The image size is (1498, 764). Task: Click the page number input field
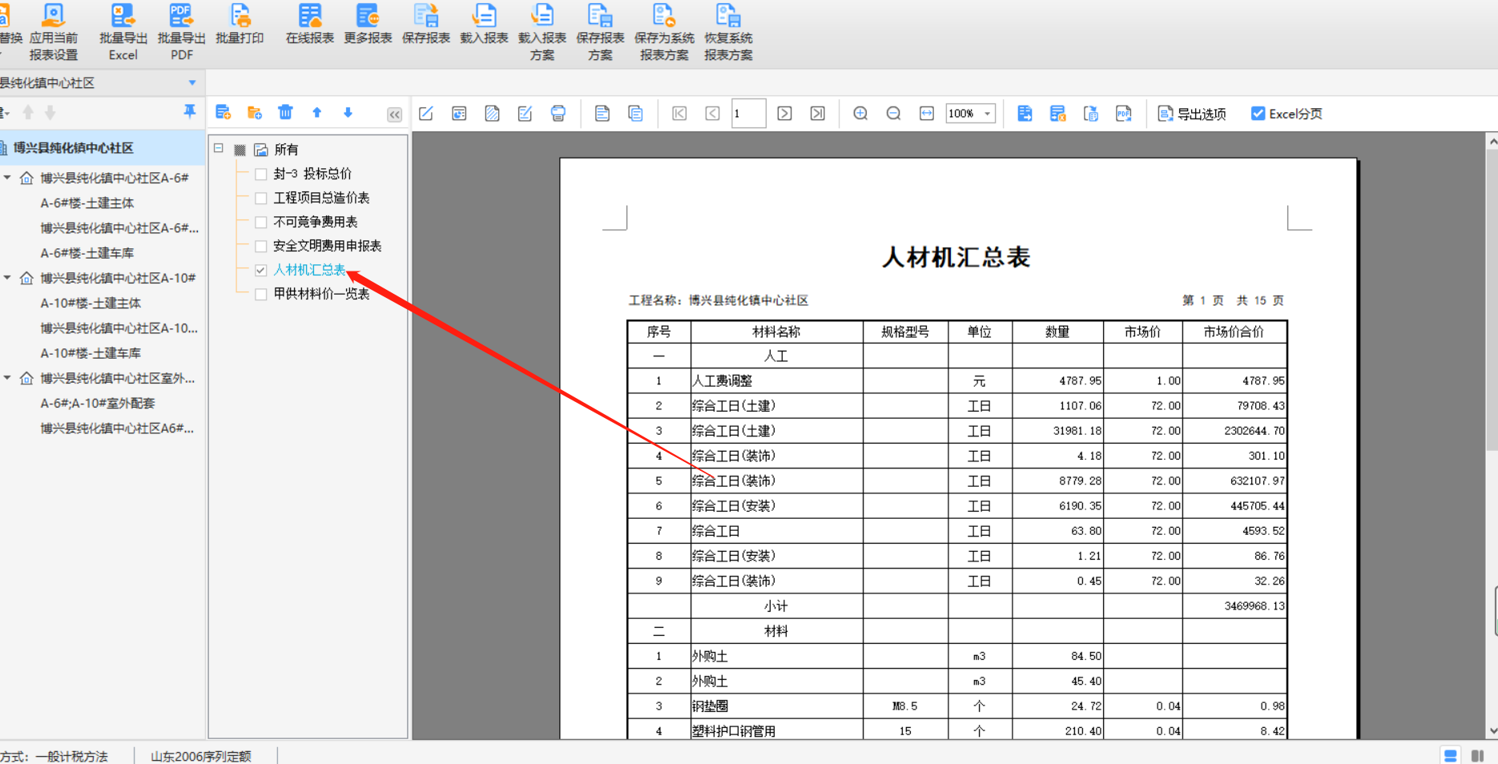tap(748, 114)
